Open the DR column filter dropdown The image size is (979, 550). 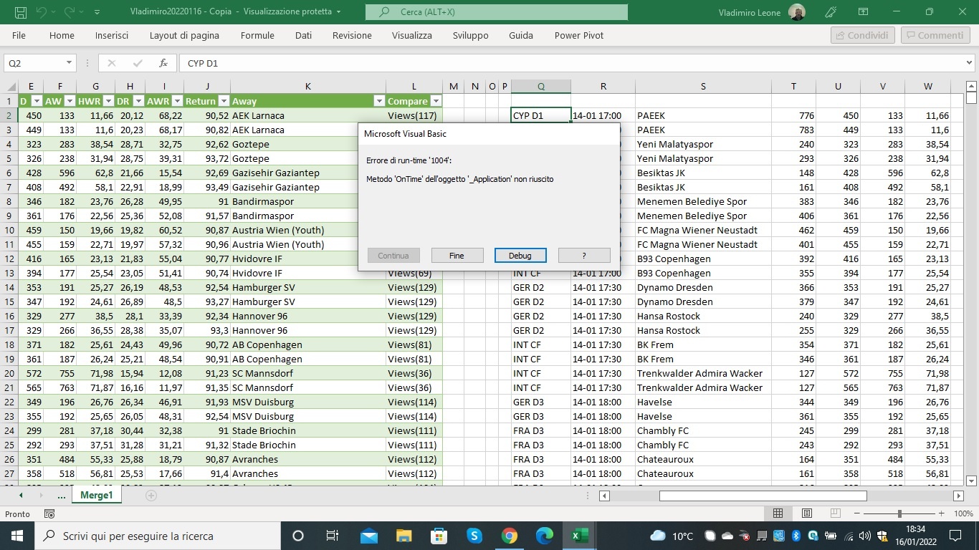point(138,101)
